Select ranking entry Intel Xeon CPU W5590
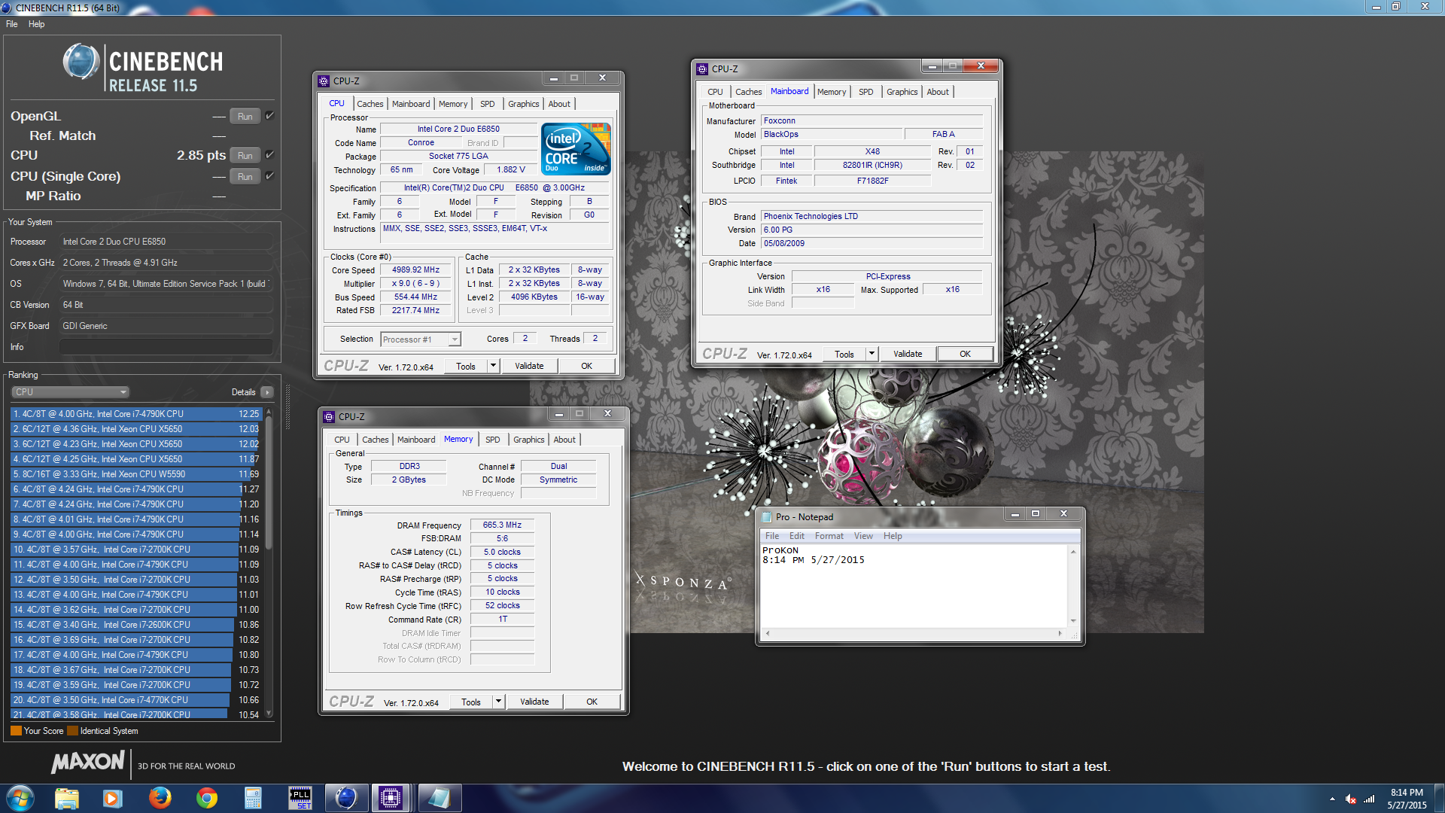The height and width of the screenshot is (813, 1445). coord(137,474)
